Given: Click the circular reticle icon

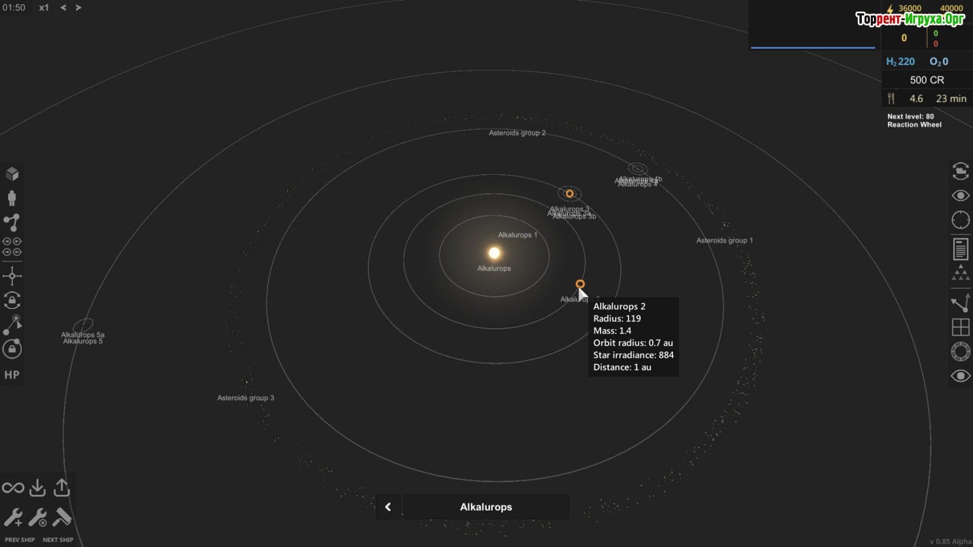Looking at the screenshot, I should click(960, 220).
